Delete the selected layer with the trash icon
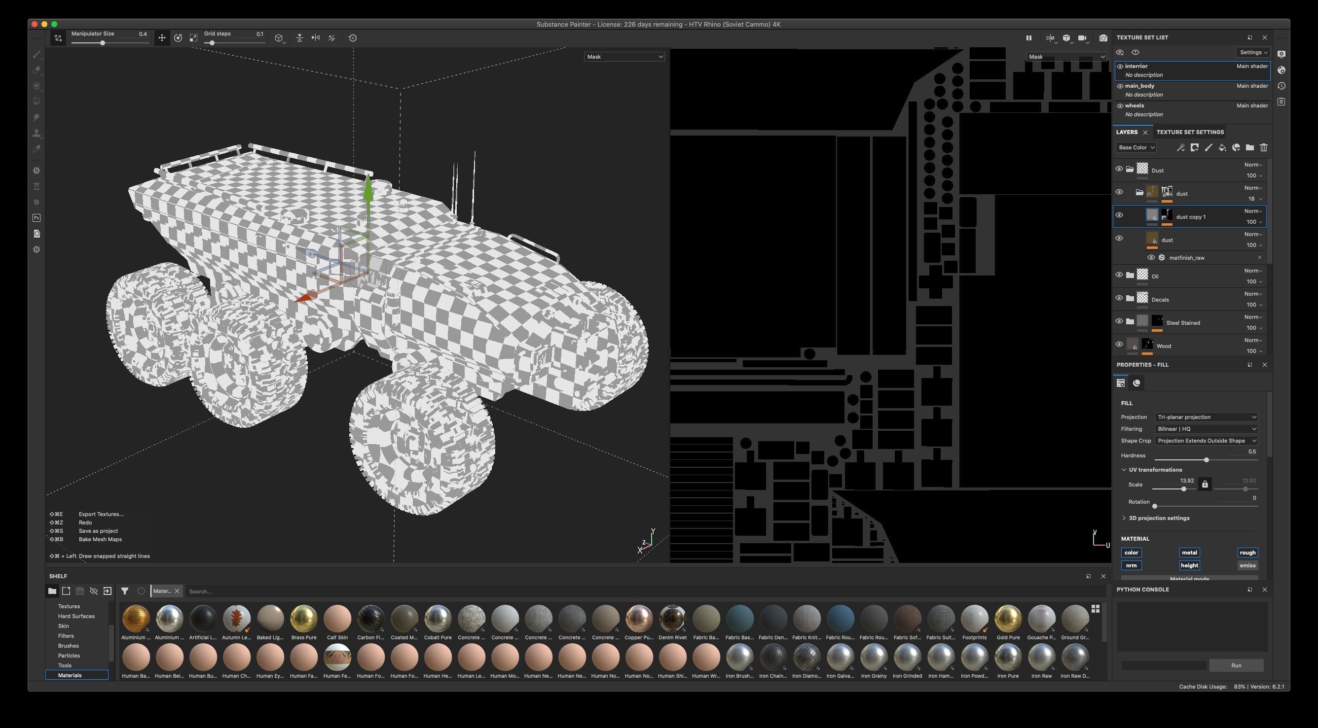Image resolution: width=1318 pixels, height=728 pixels. (1264, 148)
